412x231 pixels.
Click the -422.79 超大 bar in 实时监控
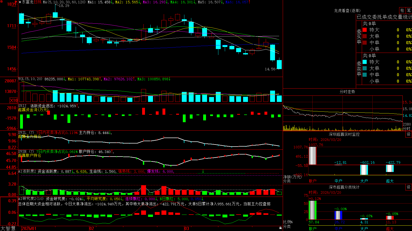[390, 168]
